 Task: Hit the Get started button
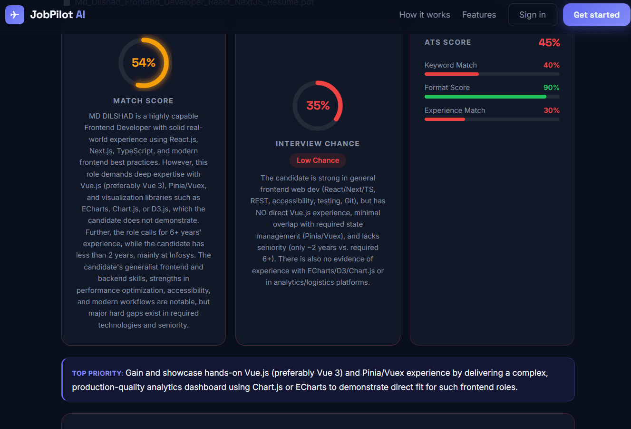tap(597, 15)
